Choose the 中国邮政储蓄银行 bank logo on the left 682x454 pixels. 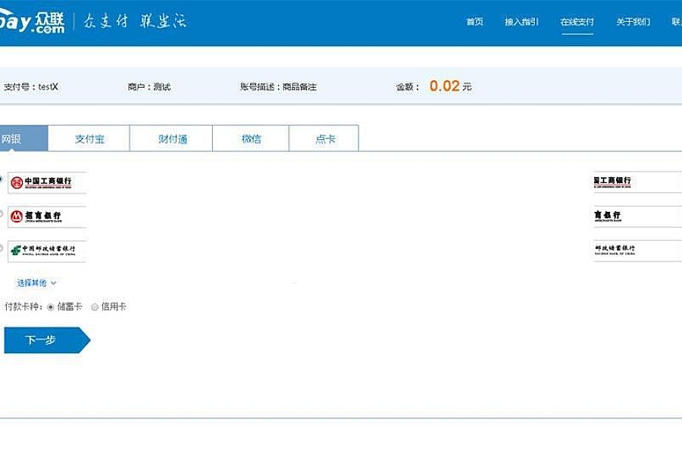(47, 250)
